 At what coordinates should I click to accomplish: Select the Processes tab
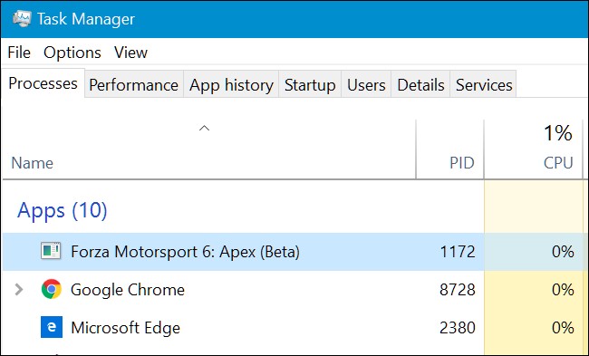pyautogui.click(x=43, y=83)
